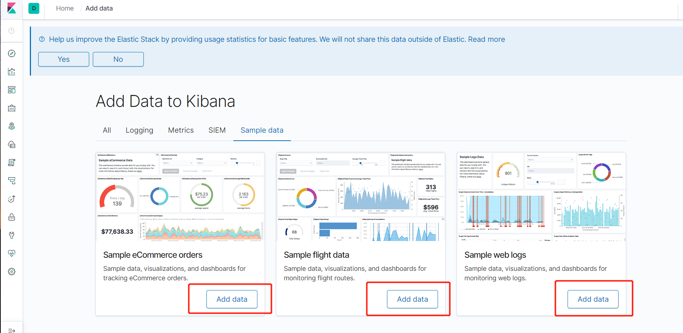
Task: Open APM icon in sidebar
Action: tap(12, 181)
